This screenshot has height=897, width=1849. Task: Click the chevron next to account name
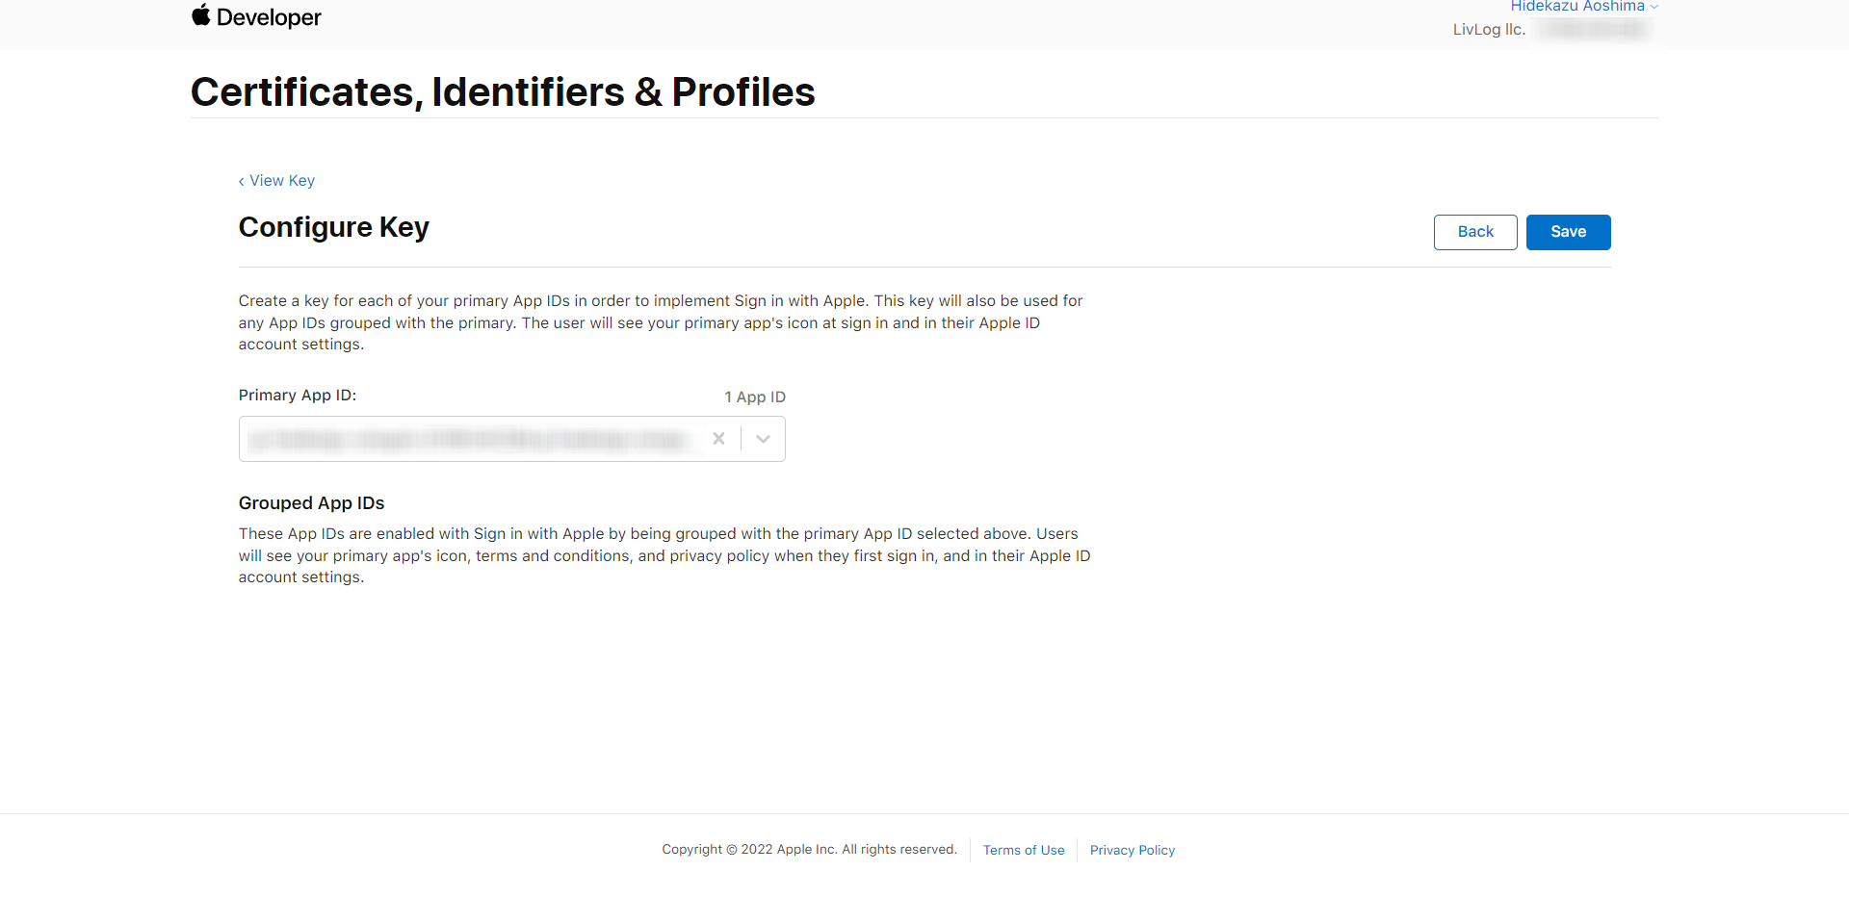pos(1654,7)
